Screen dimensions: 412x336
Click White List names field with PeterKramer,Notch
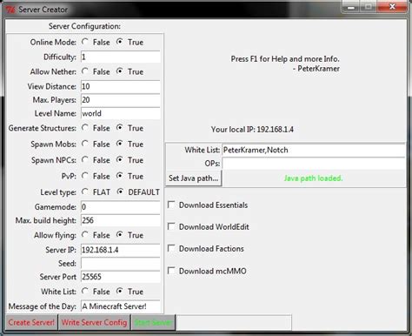coord(314,150)
